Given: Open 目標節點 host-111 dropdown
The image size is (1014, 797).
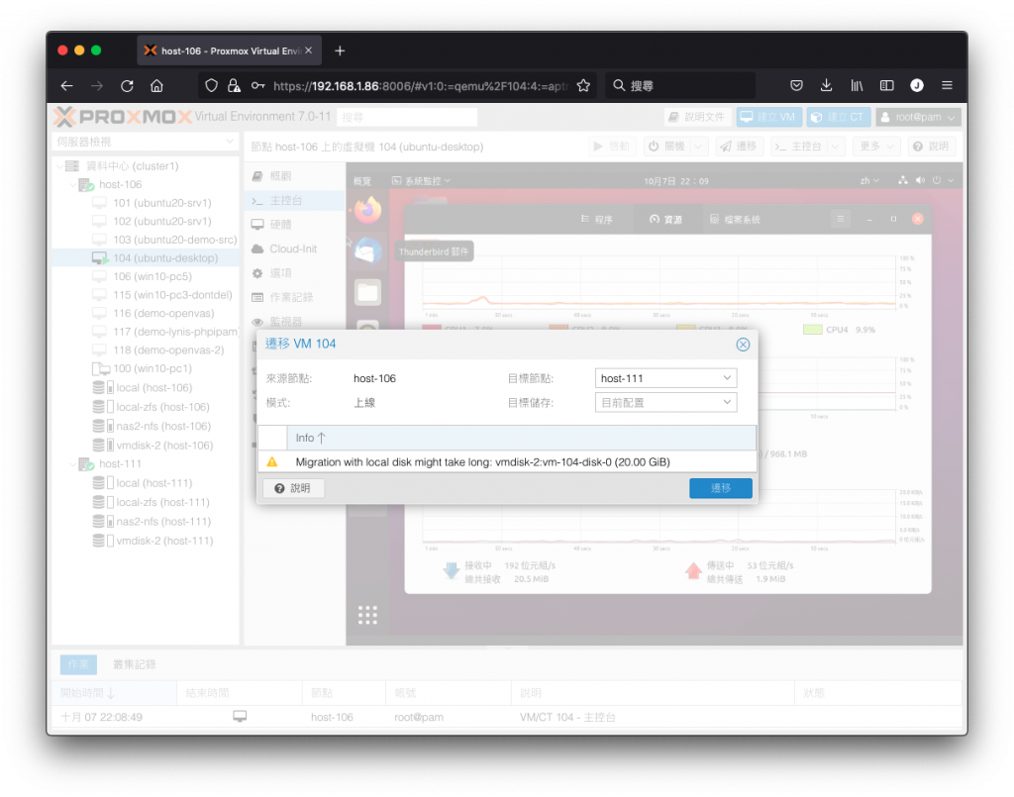Looking at the screenshot, I should (665, 378).
